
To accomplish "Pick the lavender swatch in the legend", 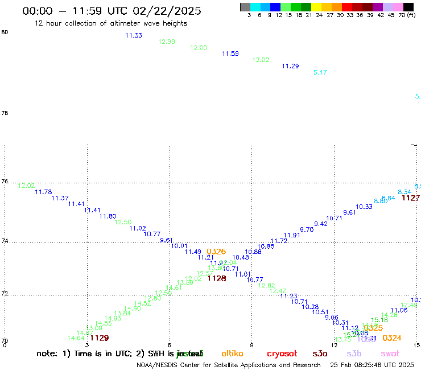I will pos(387,7).
